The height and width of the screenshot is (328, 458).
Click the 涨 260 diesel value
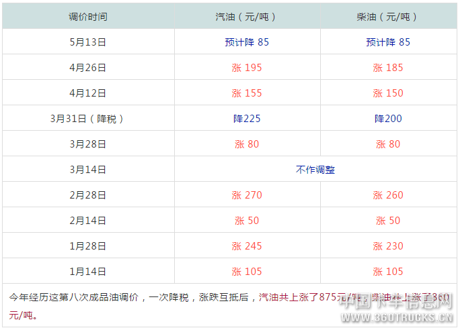pyautogui.click(x=389, y=195)
